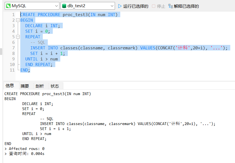Image resolution: width=235 pixels, height=163 pixels.
Task: Click line number 1 in the gutter
Action: (13, 15)
